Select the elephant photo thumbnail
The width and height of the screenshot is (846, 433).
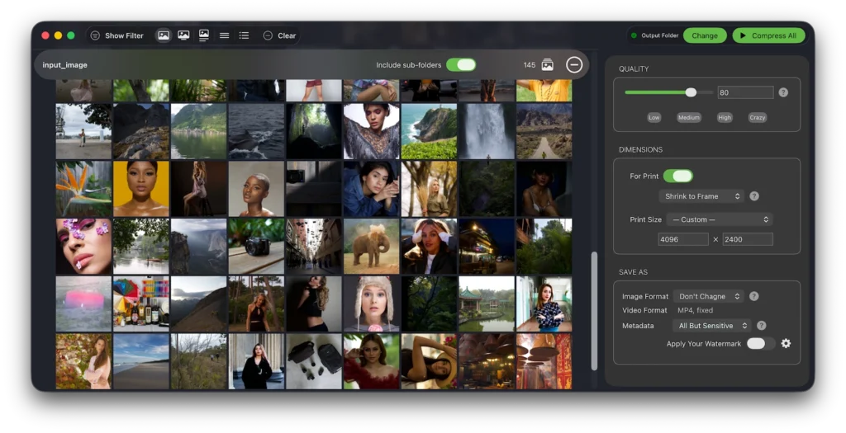(371, 246)
